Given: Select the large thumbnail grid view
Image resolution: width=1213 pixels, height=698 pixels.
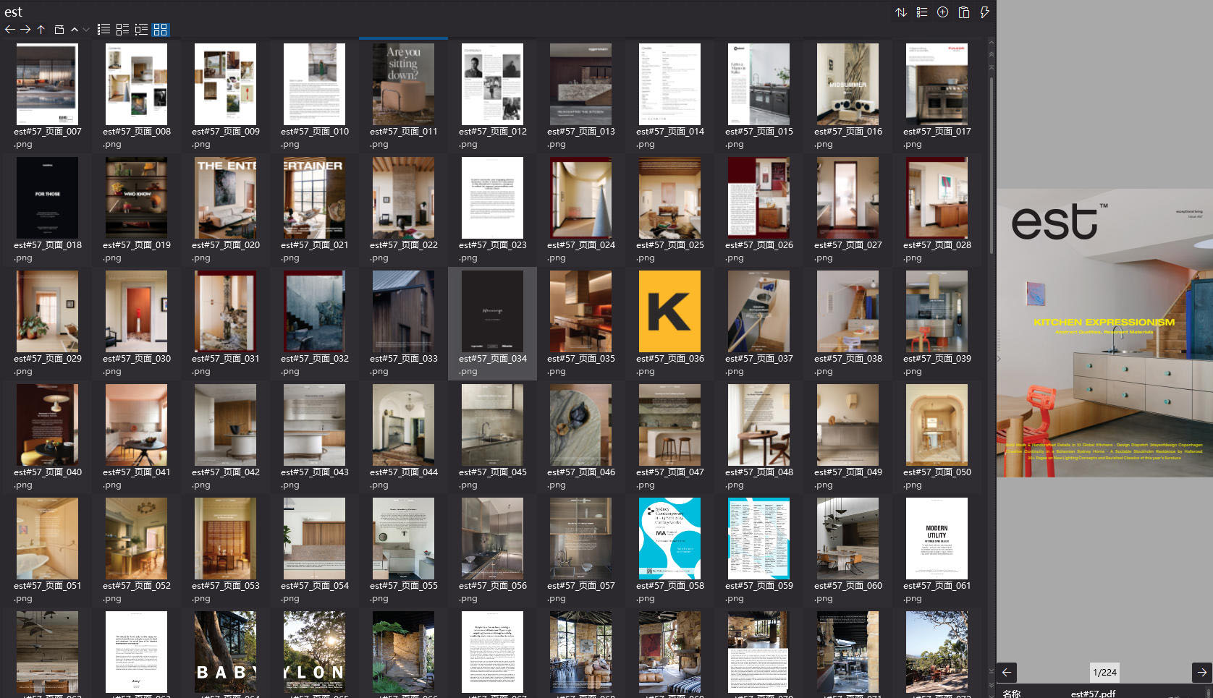Looking at the screenshot, I should pyautogui.click(x=160, y=30).
